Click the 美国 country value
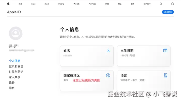 click(x=66, y=80)
